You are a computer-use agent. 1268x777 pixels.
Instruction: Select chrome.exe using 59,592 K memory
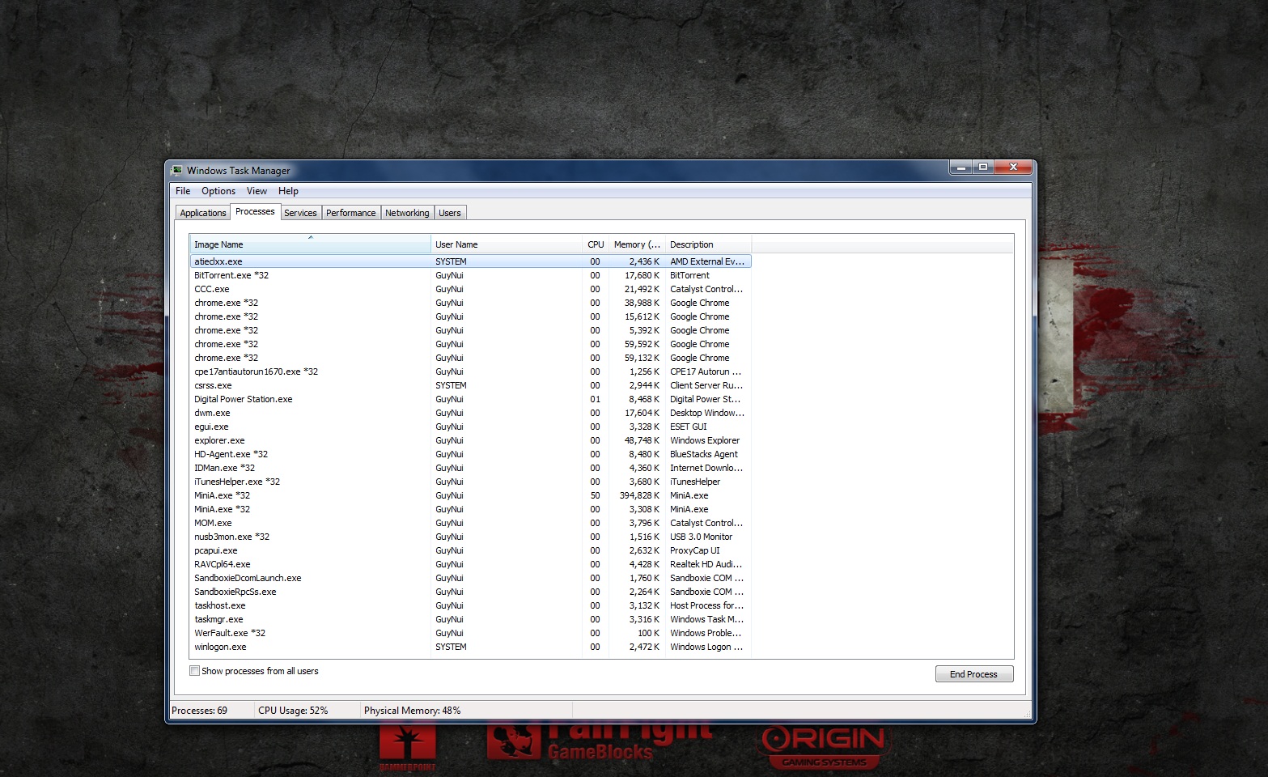point(471,344)
